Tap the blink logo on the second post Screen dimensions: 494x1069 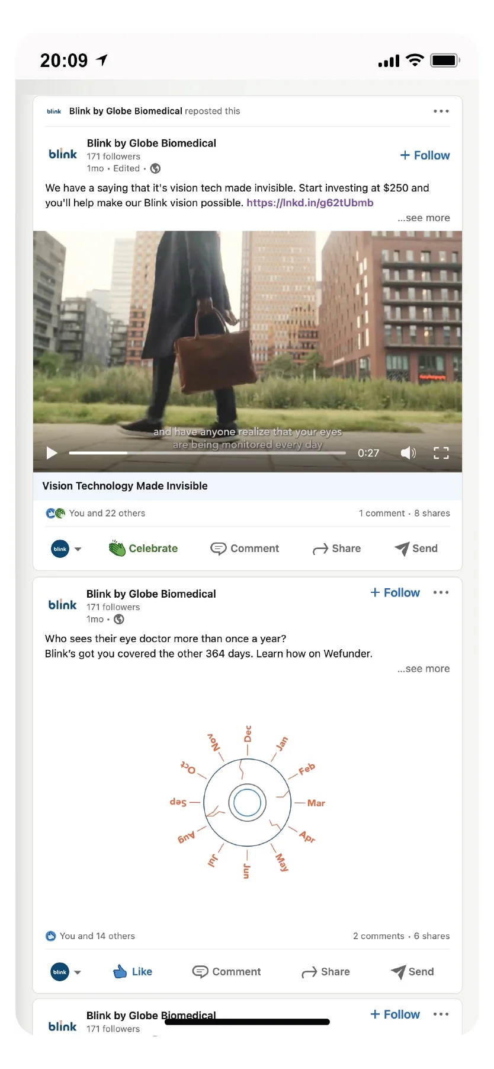click(x=63, y=605)
